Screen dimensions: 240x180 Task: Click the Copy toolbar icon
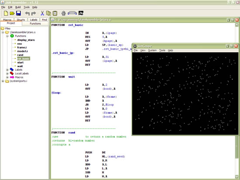pyautogui.click(x=49, y=14)
